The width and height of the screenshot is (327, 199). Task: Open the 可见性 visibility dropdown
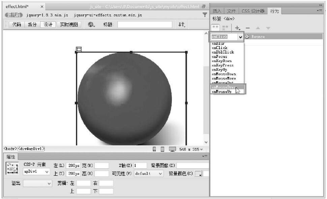click(149, 173)
